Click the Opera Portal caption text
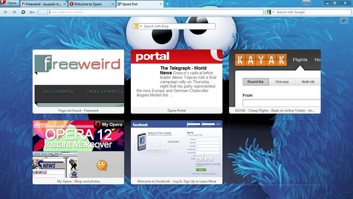This screenshot has height=199, width=353. (176, 111)
